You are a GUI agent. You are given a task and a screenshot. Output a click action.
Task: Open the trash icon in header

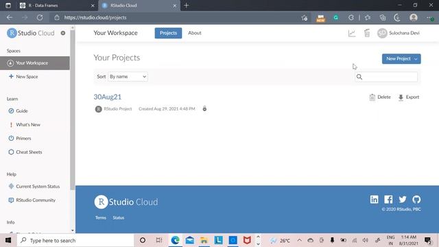[367, 33]
